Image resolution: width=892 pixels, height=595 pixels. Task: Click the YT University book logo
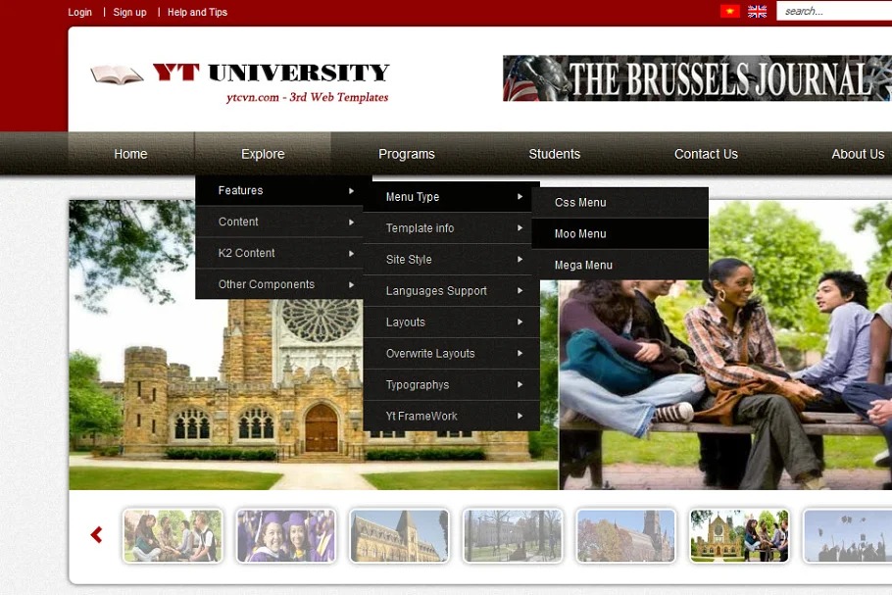[x=117, y=74]
